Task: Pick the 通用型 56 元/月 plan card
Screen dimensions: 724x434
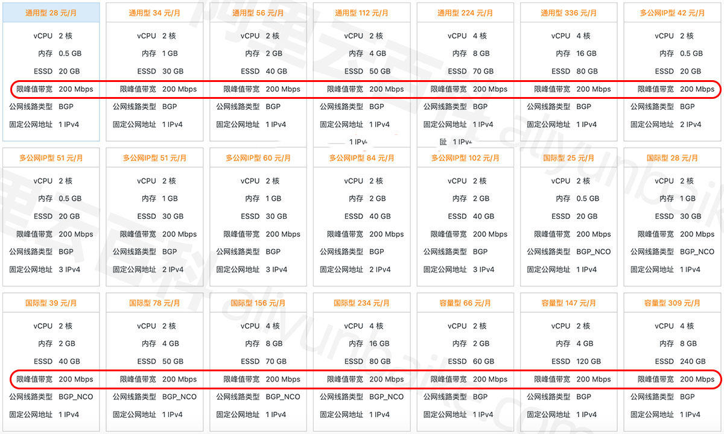Action: click(258, 72)
